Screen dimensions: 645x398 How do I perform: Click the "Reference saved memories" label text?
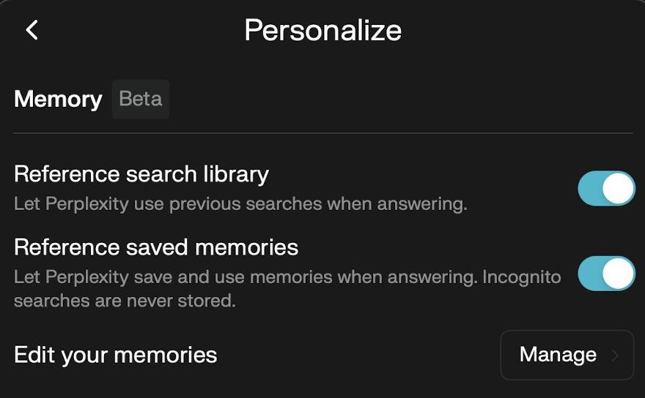[x=156, y=247]
